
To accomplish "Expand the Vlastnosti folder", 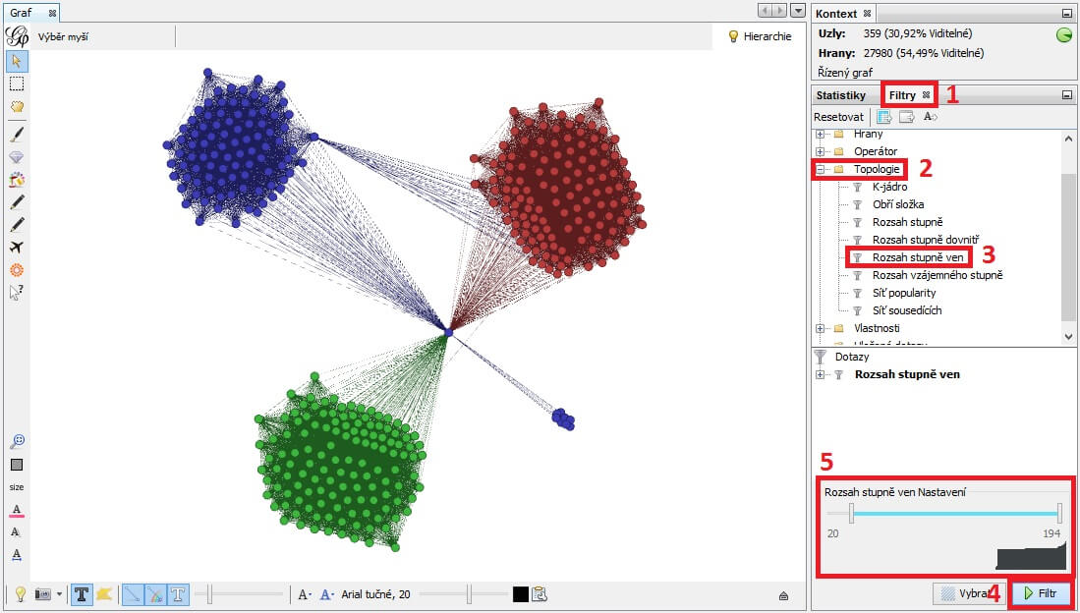I will click(820, 328).
